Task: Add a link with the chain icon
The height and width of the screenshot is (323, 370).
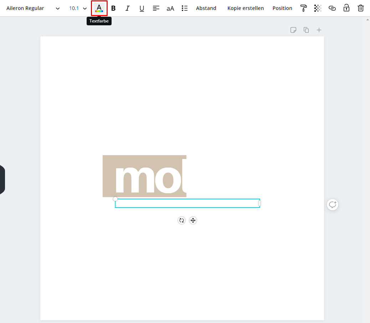Action: pos(332,8)
